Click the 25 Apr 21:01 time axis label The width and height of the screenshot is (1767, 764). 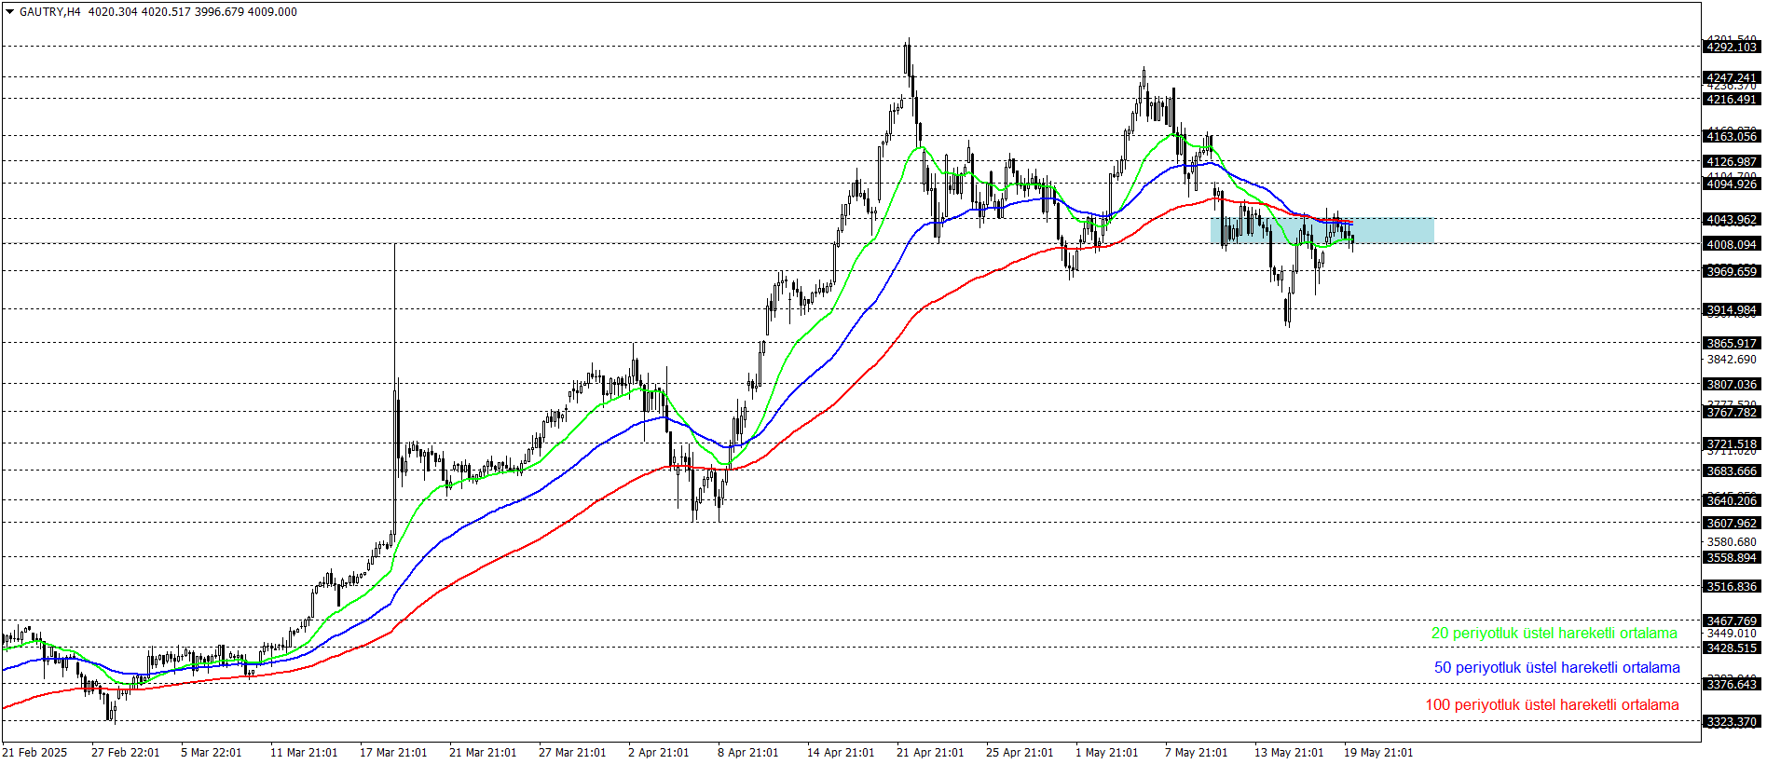(x=1020, y=753)
